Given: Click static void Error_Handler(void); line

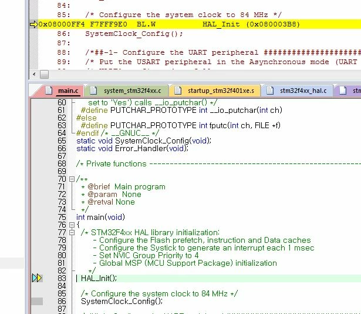Looking at the screenshot, I should tap(133, 148).
